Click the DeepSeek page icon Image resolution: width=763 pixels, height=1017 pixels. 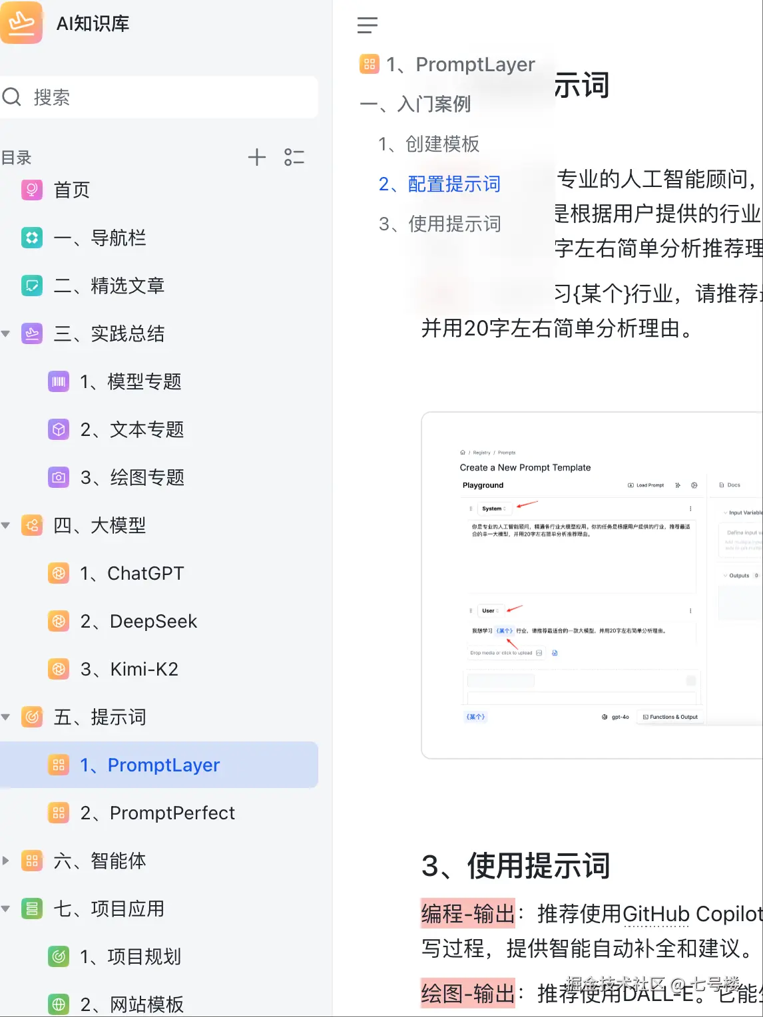pos(59,621)
